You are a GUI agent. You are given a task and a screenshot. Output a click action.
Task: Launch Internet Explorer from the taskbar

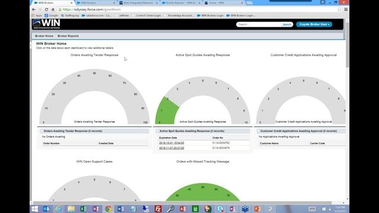tap(58, 209)
